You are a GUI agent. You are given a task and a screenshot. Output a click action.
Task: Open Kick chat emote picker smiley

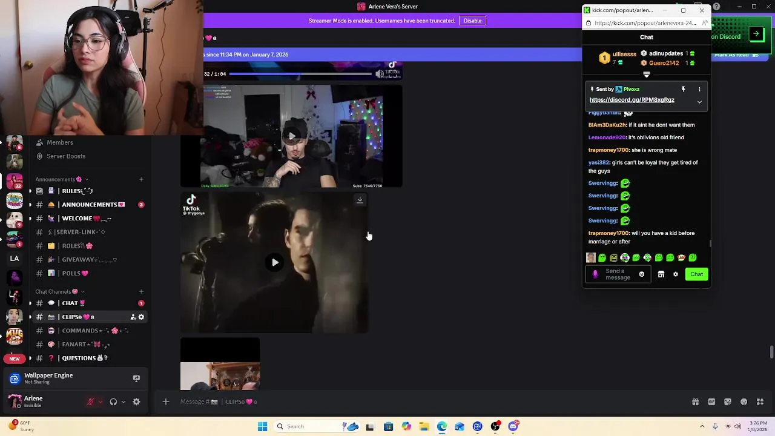(642, 274)
